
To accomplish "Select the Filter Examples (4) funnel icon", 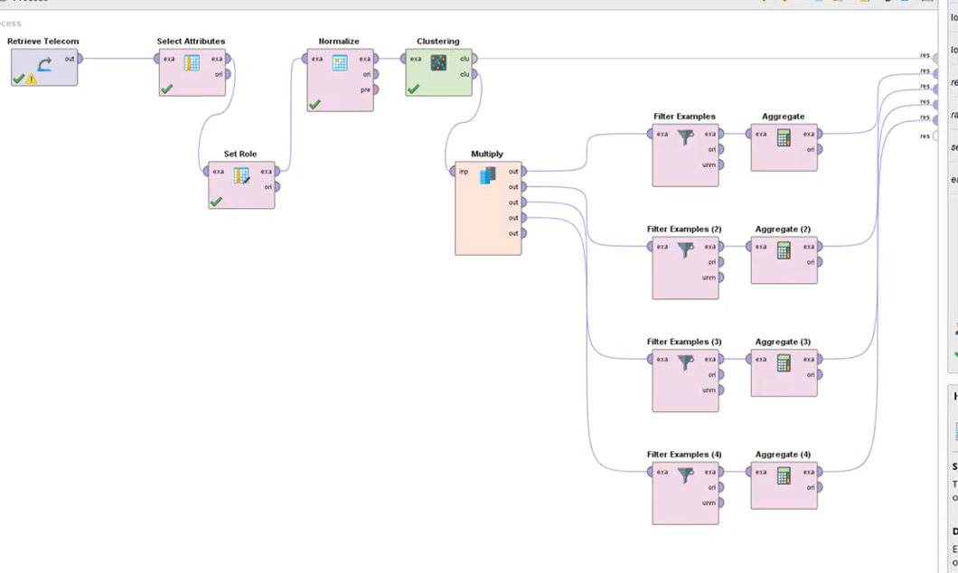I will (685, 475).
